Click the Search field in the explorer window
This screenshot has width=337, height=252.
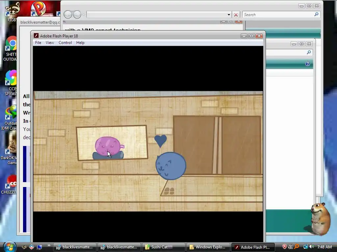281,14
